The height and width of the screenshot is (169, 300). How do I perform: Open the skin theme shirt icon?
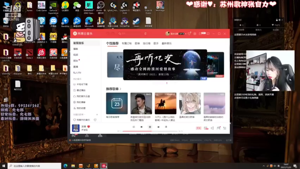click(189, 33)
